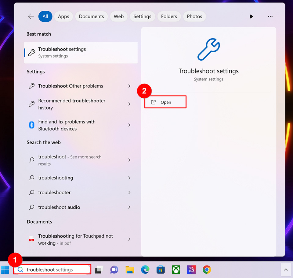Expand chevron for 'troubleshooting' suggestion
293x278 pixels.
pos(129,178)
